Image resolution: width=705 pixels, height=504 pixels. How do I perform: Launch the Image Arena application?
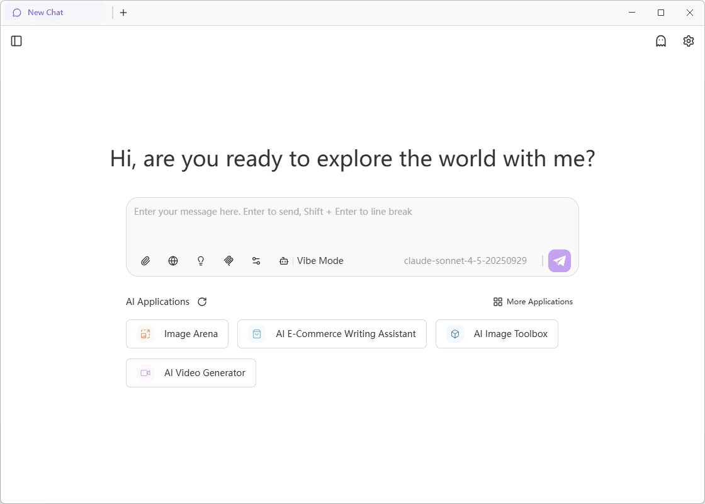(x=178, y=334)
